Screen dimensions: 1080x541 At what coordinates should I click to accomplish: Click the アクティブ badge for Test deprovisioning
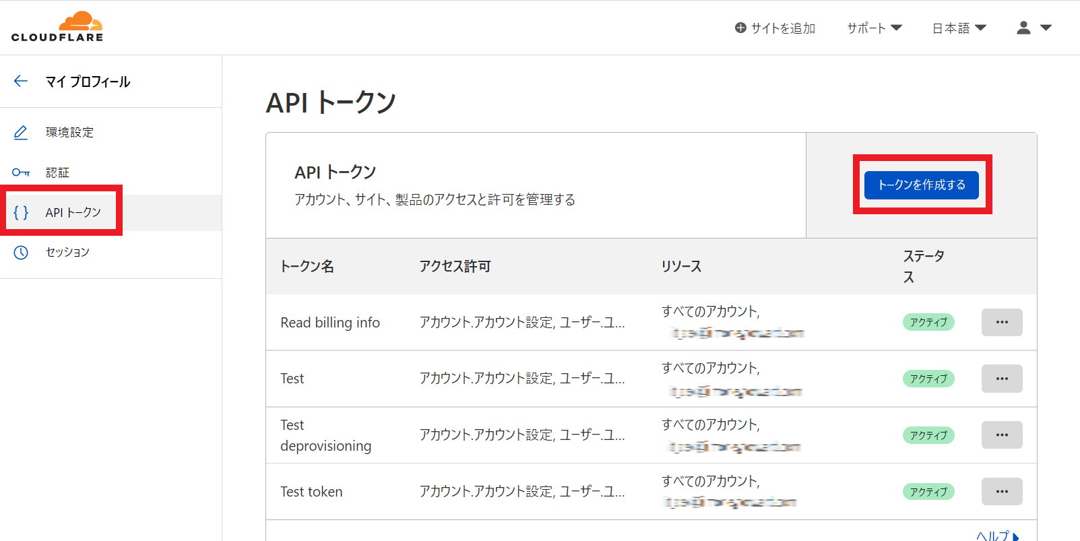tap(928, 435)
